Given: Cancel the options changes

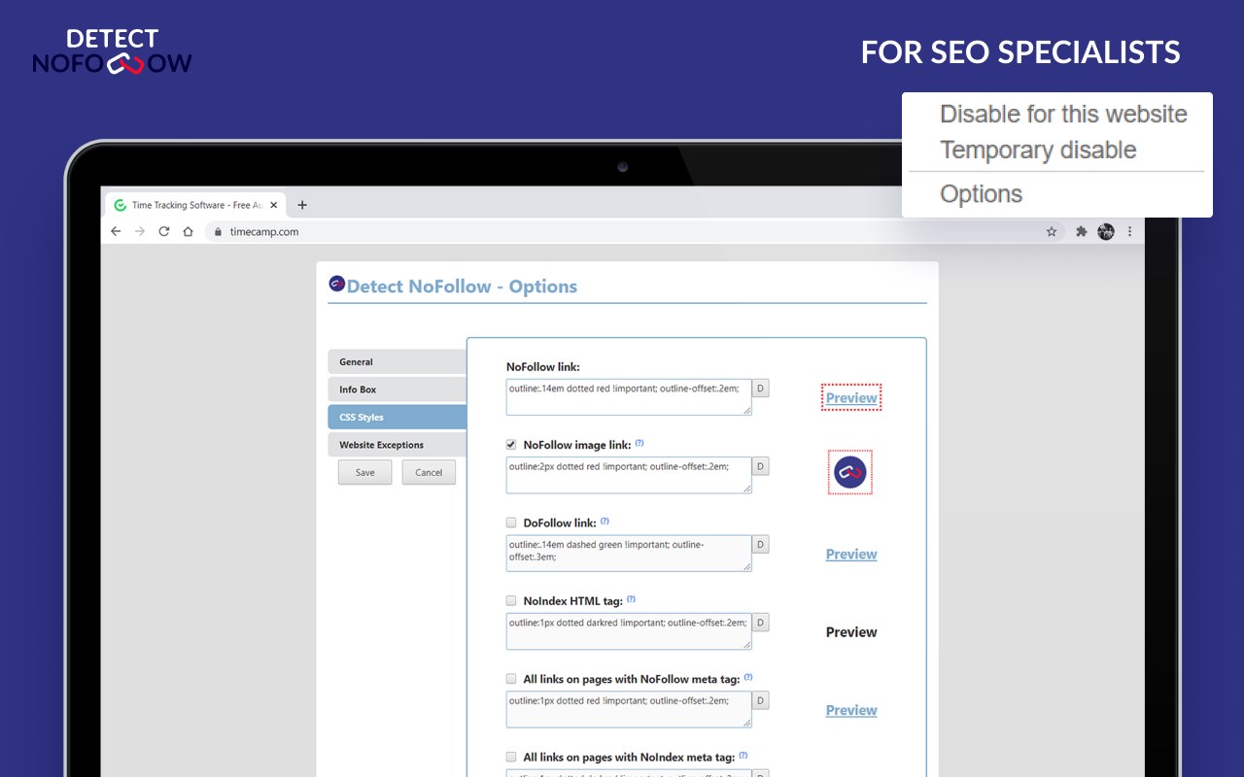Looking at the screenshot, I should tap(429, 472).
